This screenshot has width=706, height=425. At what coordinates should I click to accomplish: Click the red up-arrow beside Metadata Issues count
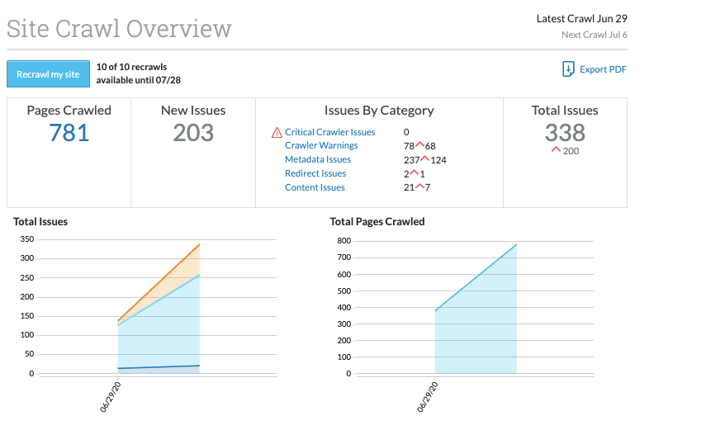click(x=424, y=159)
